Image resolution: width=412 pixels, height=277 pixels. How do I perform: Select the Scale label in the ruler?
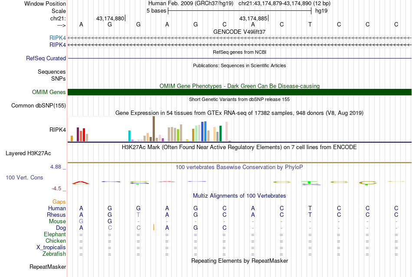(59, 11)
